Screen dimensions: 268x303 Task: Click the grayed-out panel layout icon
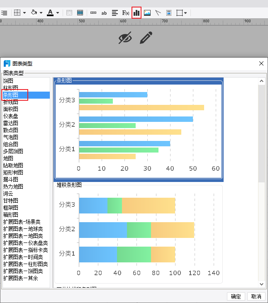(69, 13)
